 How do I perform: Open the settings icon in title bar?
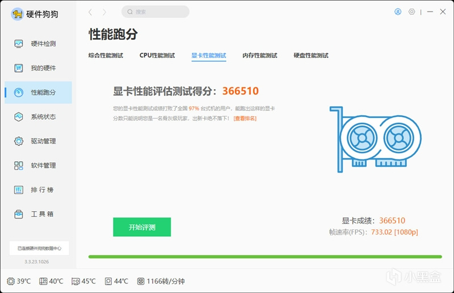point(412,12)
